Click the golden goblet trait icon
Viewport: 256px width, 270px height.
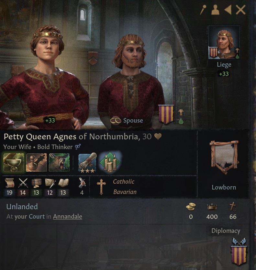(x=14, y=163)
